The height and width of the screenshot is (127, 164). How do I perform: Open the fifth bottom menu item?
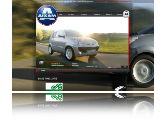click(95, 70)
